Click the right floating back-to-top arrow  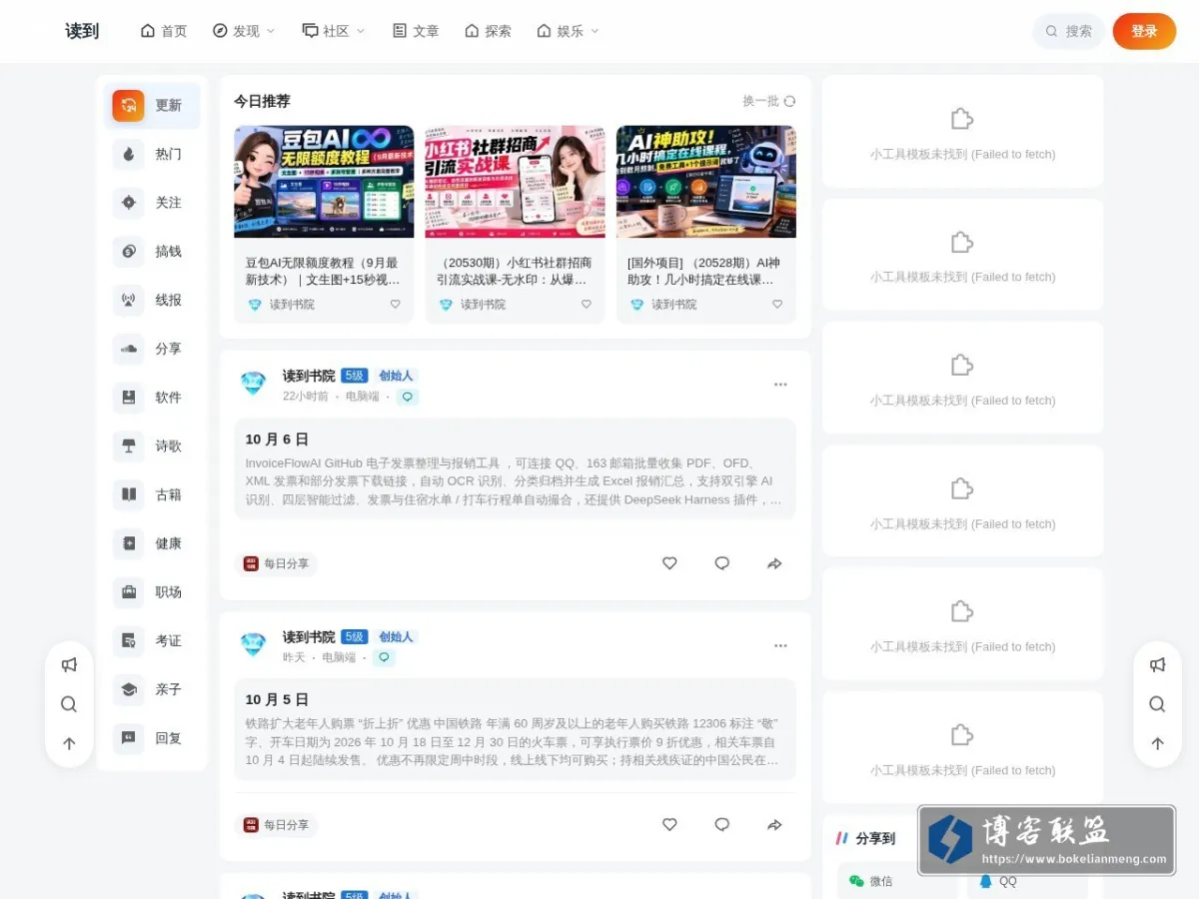[x=1157, y=744]
